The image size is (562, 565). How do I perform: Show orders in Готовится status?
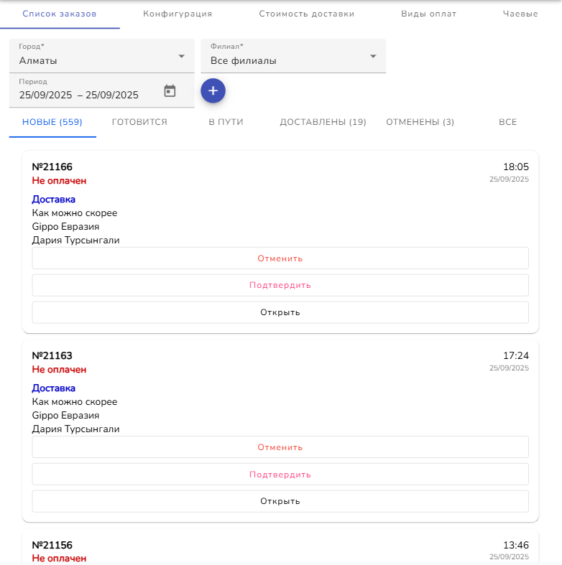coord(139,122)
